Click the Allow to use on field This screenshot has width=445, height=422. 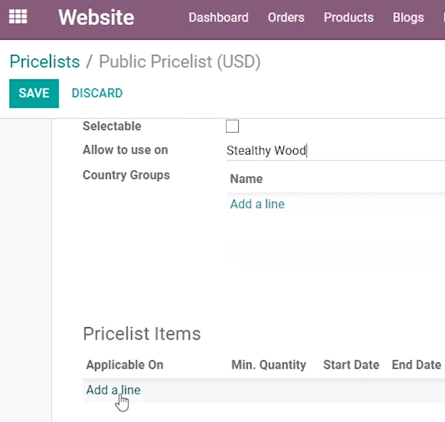(335, 150)
